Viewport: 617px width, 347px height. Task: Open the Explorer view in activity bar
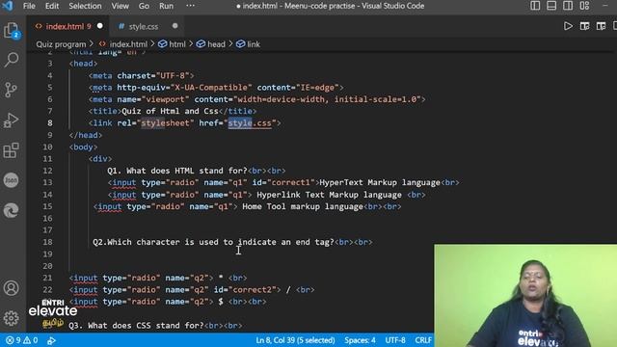coord(11,31)
